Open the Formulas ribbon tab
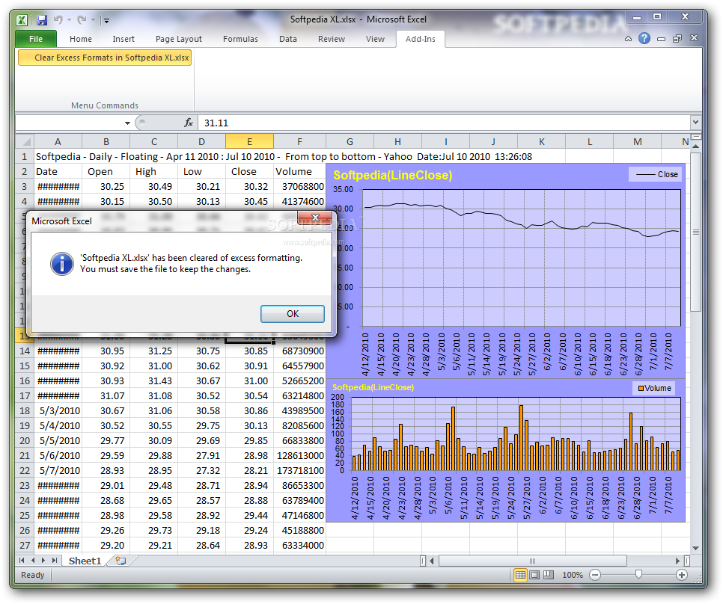Viewport: 723px width, 604px height. (240, 39)
